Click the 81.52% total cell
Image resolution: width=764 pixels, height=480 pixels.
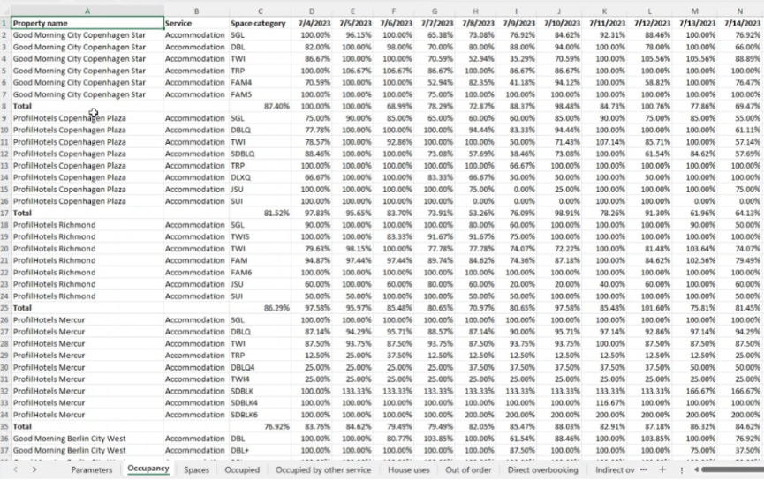[261, 213]
